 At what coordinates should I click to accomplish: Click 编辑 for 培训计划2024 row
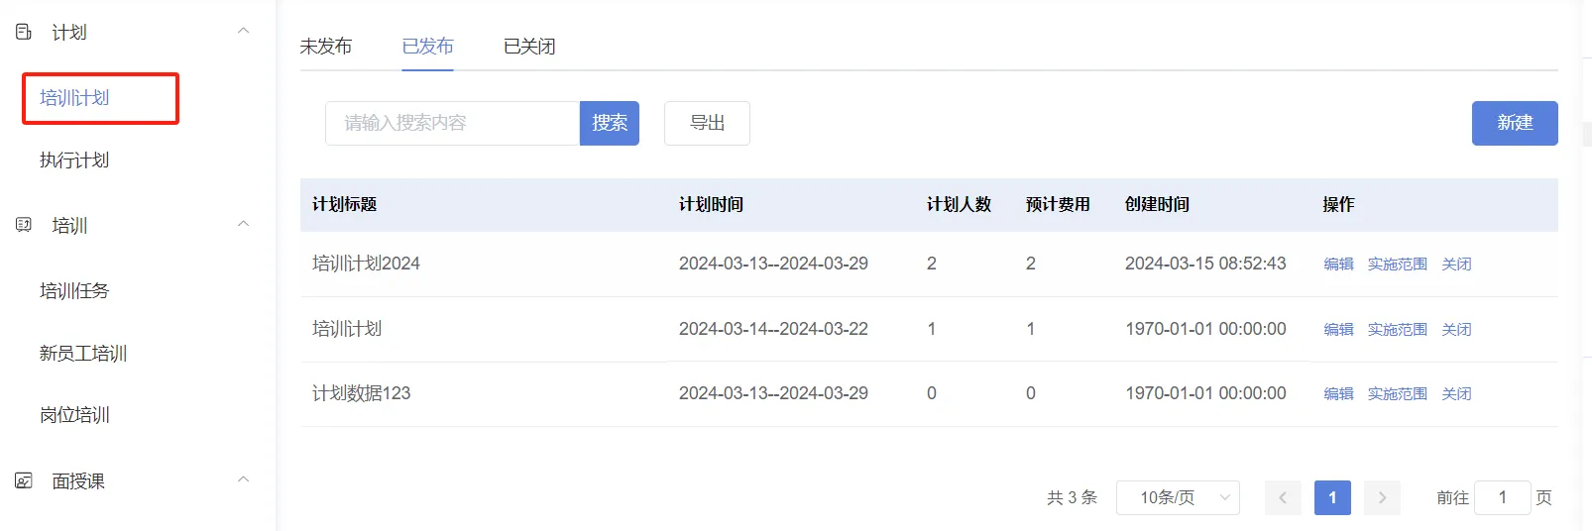[1338, 264]
